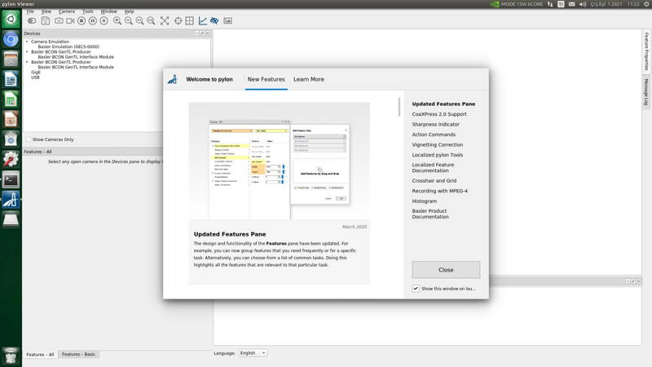Click the pause toolbar icon
Image resolution: width=652 pixels, height=367 pixels.
tap(93, 21)
